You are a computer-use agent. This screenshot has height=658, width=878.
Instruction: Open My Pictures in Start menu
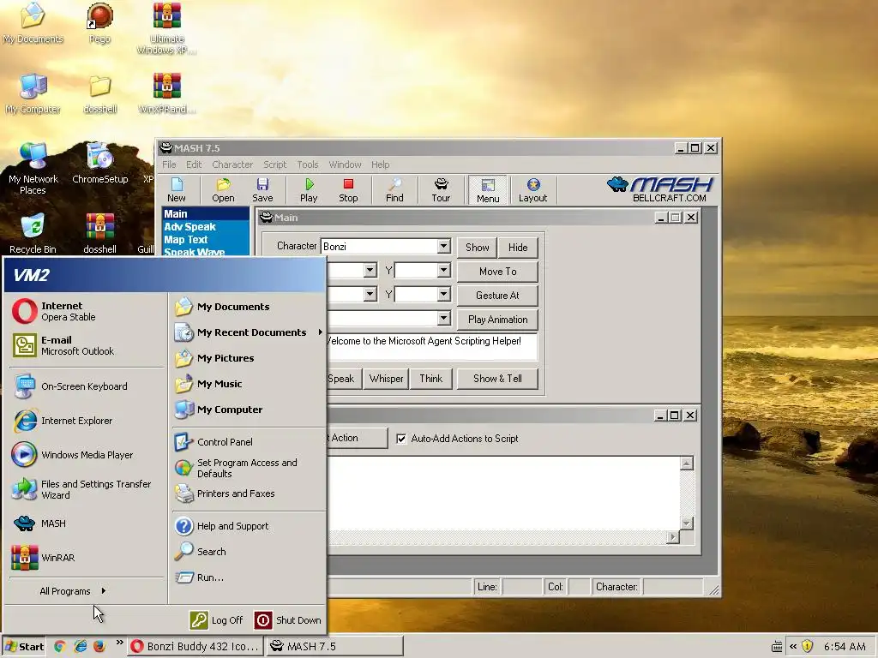pyautogui.click(x=249, y=358)
